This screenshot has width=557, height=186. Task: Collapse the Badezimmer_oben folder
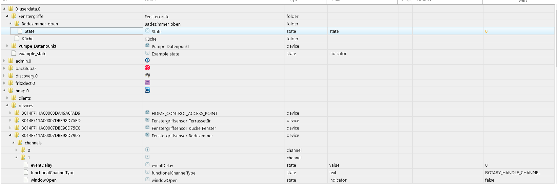click(10, 24)
